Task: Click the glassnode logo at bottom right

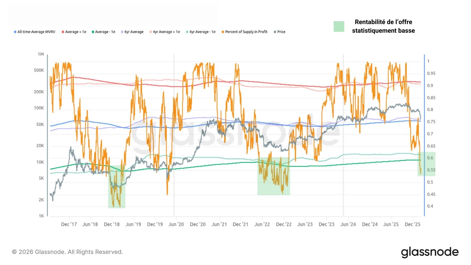Action: pyautogui.click(x=430, y=252)
